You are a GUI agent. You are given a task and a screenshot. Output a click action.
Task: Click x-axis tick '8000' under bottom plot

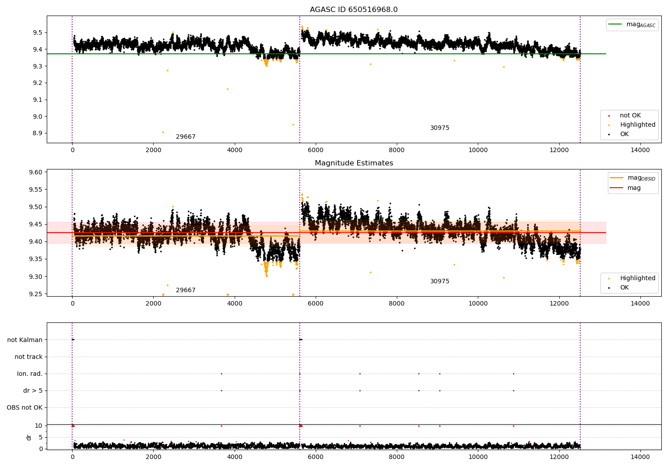[397, 457]
